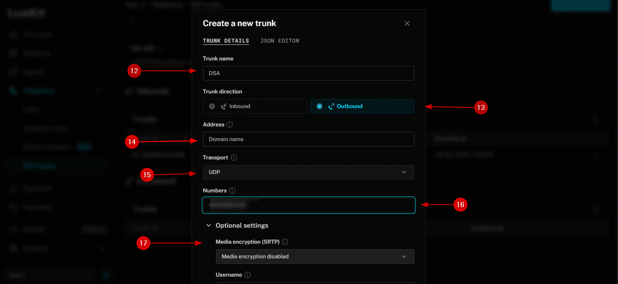Click the outgoing call icon on Outbound
The image size is (618, 284).
(331, 106)
